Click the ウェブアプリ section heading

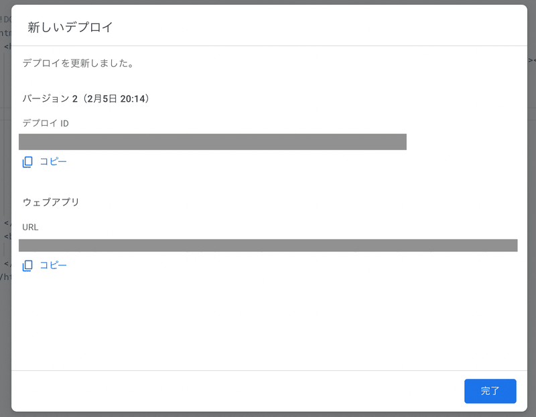coord(51,202)
